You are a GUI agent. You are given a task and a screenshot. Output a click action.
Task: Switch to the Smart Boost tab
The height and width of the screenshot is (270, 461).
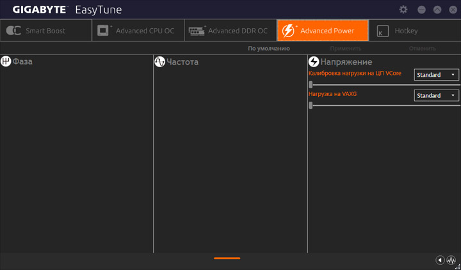coord(46,31)
